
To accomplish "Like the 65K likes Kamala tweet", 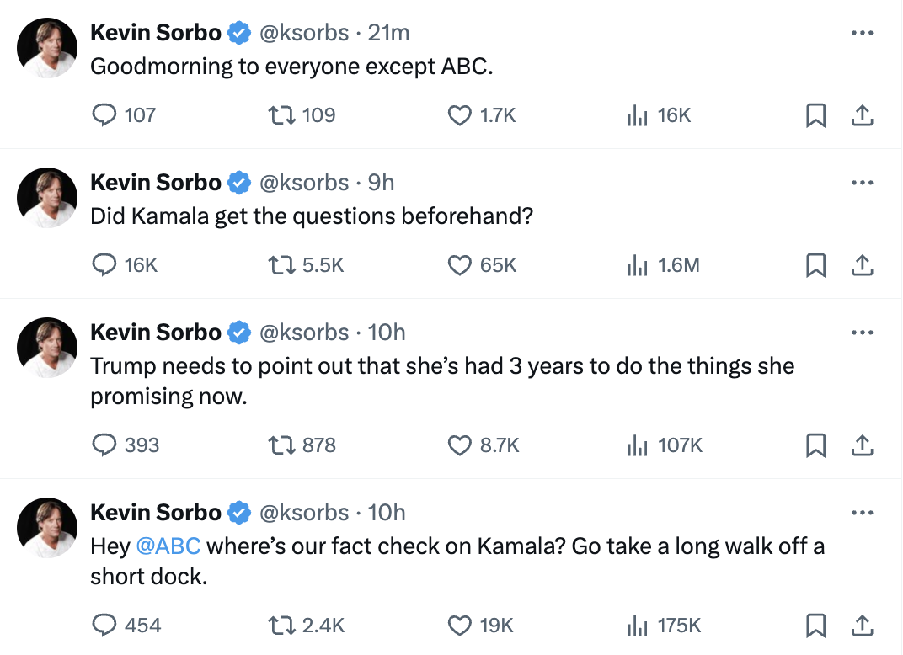I will (459, 265).
